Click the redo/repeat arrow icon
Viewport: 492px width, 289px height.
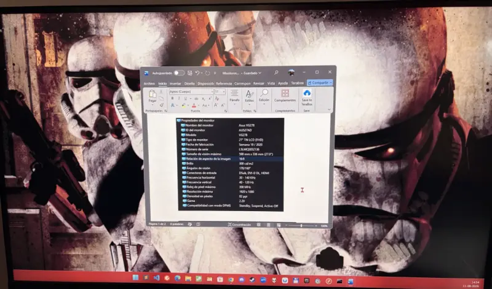pos(207,73)
